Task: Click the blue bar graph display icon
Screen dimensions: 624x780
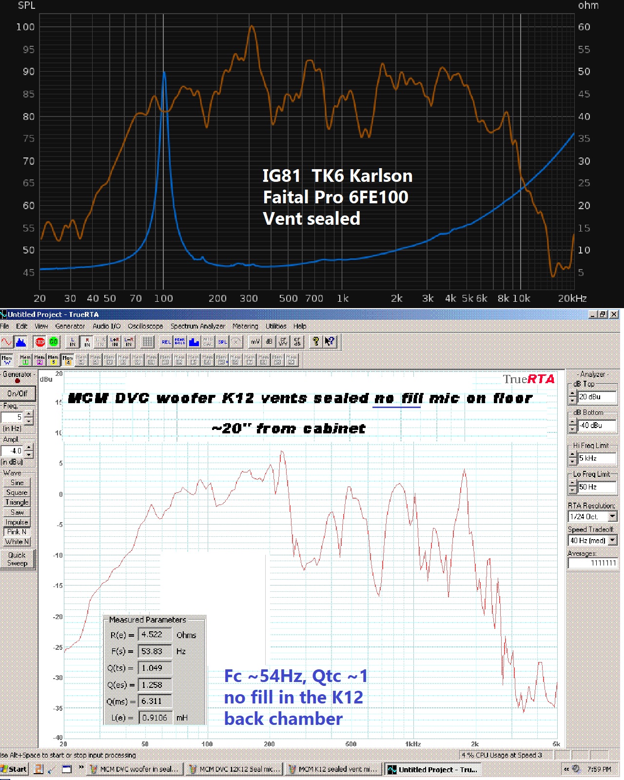Action: pos(194,342)
